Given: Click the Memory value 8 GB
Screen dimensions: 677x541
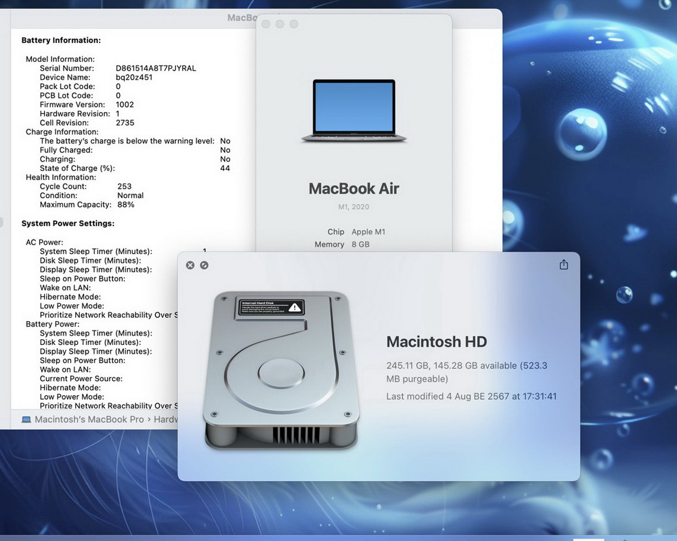Looking at the screenshot, I should click(x=361, y=245).
